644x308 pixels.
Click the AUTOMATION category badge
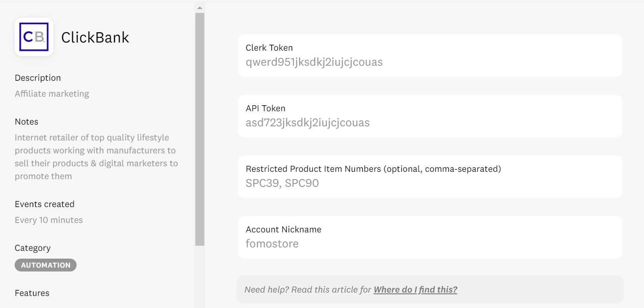tap(46, 265)
